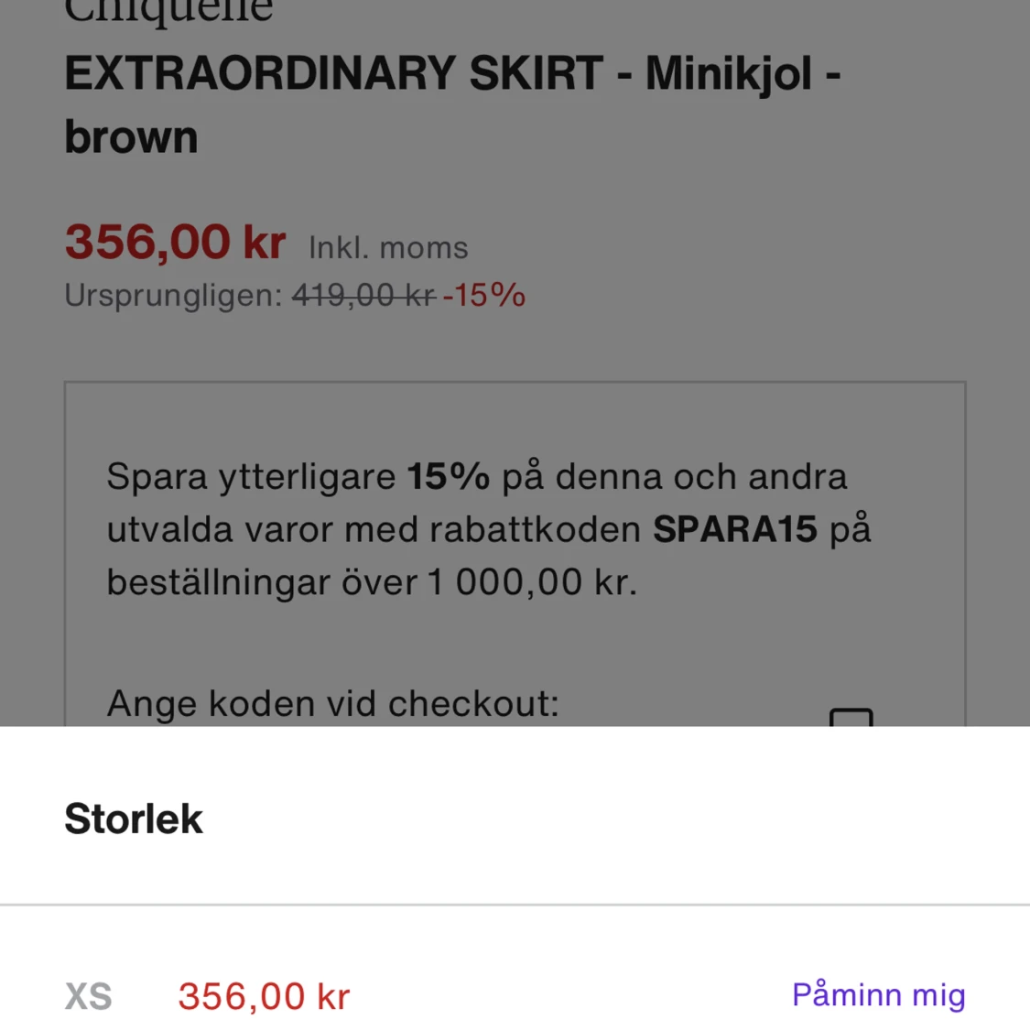Tap 'Påminn mig' for size XS
Image resolution: width=1030 pixels, height=1030 pixels.
pyautogui.click(x=877, y=995)
